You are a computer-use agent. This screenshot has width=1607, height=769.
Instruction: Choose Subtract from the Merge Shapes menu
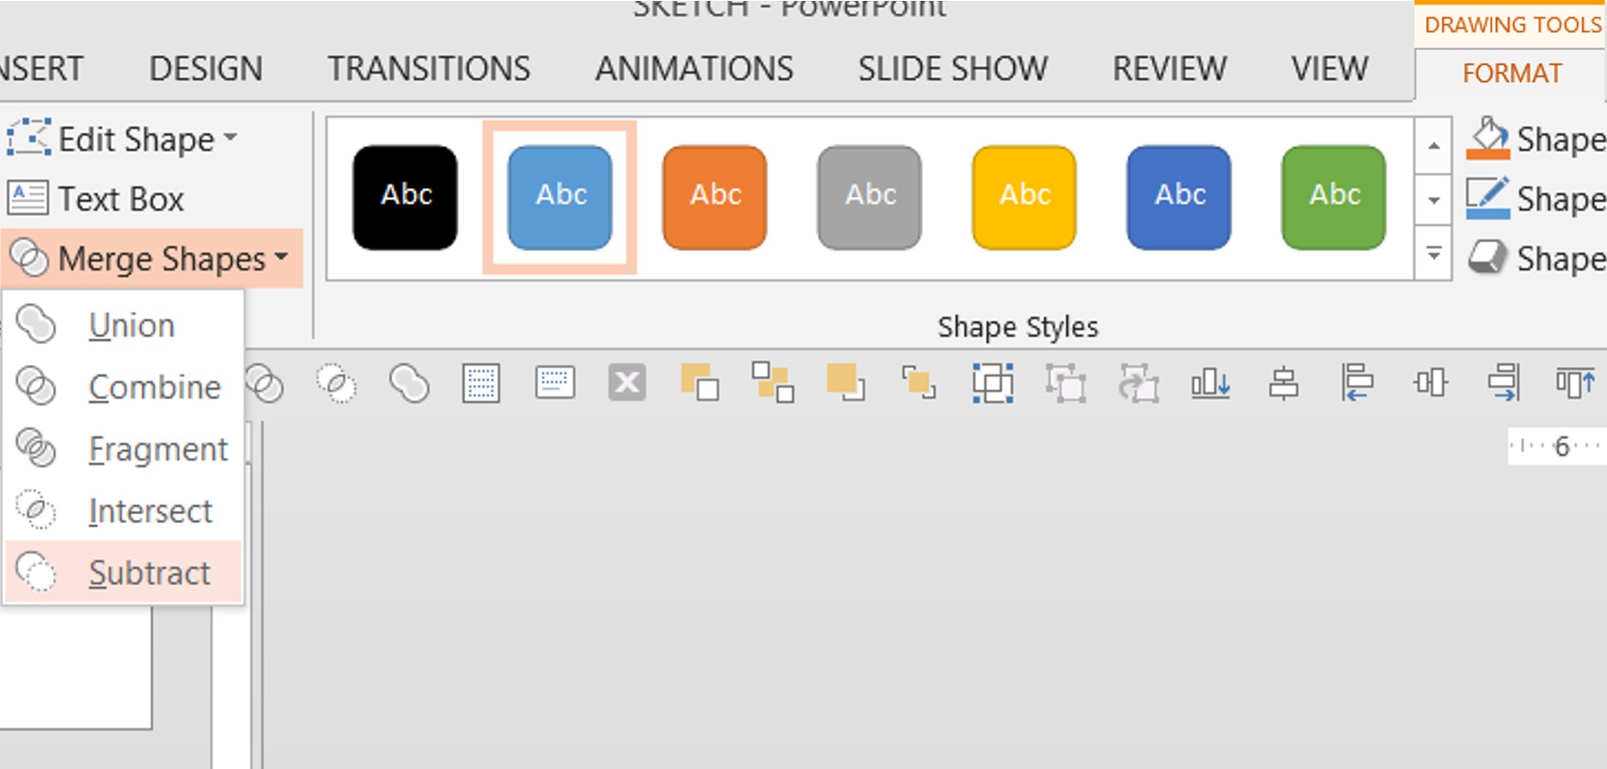click(x=149, y=573)
